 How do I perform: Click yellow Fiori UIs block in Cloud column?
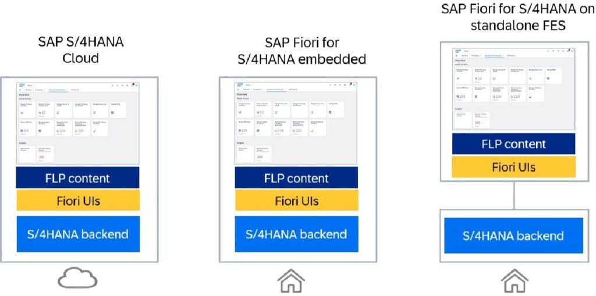pyautogui.click(x=77, y=201)
